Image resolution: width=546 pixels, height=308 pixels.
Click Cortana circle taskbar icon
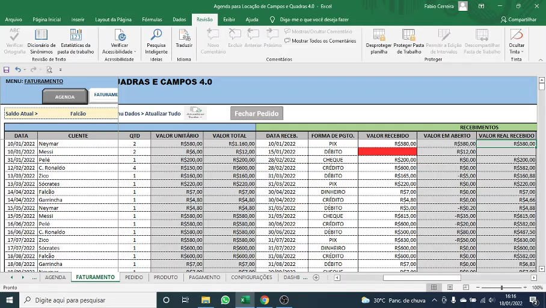point(166,300)
